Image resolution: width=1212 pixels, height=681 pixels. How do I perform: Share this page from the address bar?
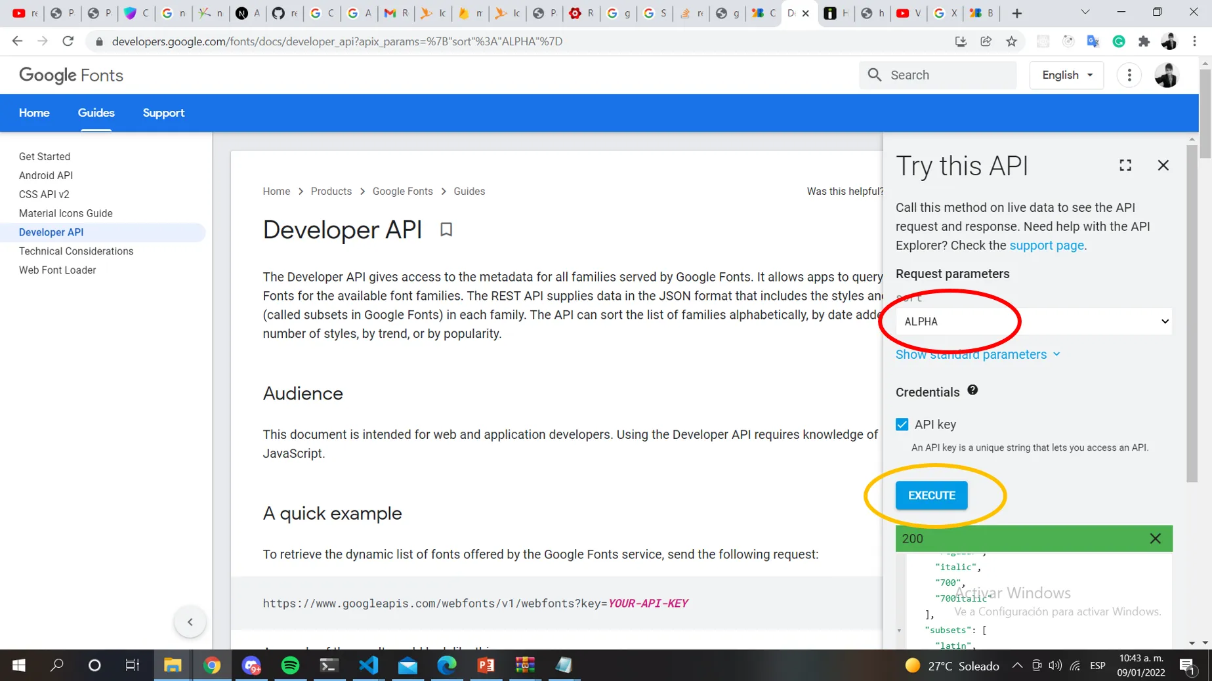pyautogui.click(x=986, y=41)
